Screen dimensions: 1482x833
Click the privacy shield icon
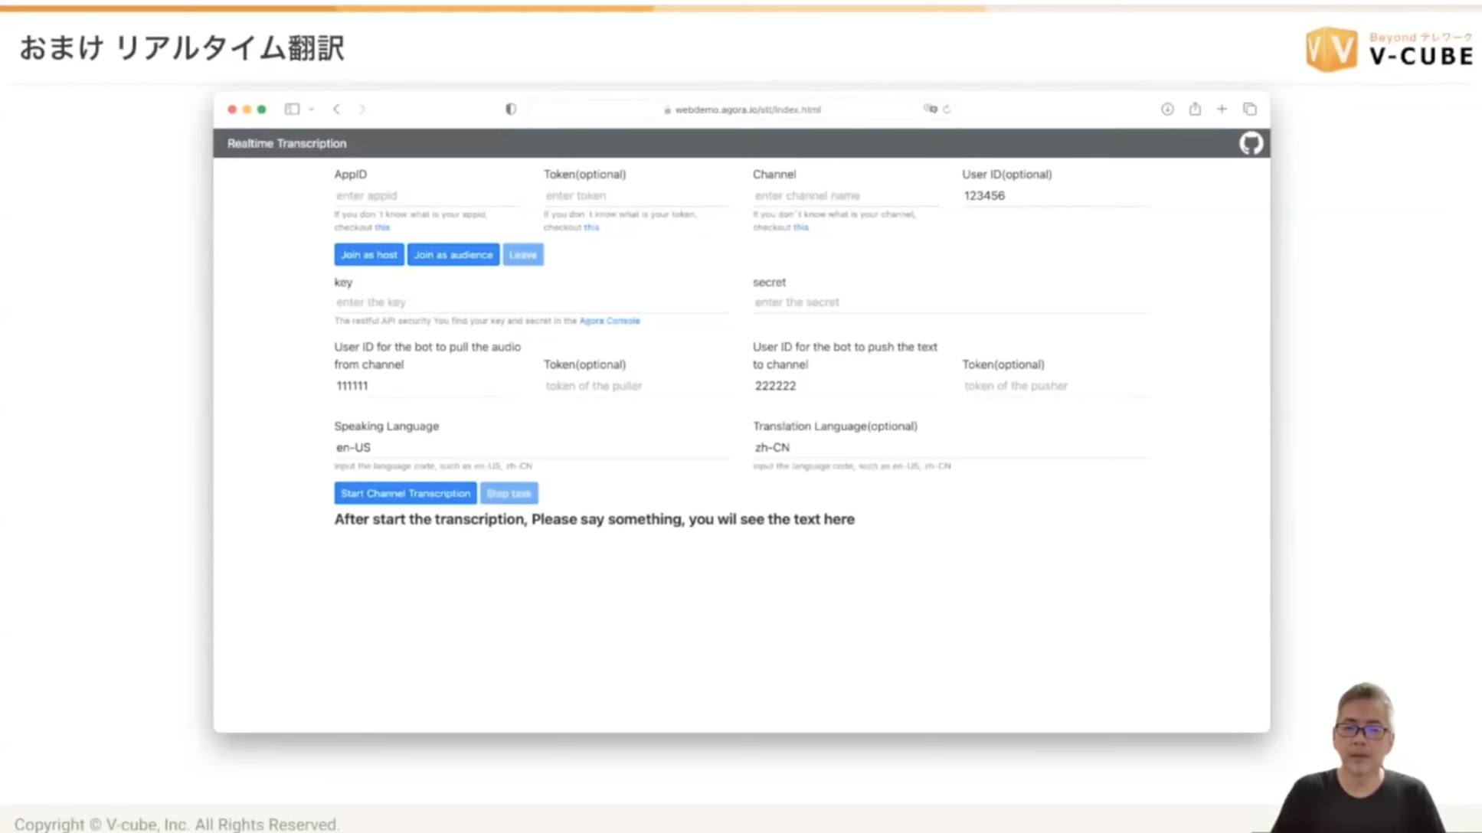point(511,109)
